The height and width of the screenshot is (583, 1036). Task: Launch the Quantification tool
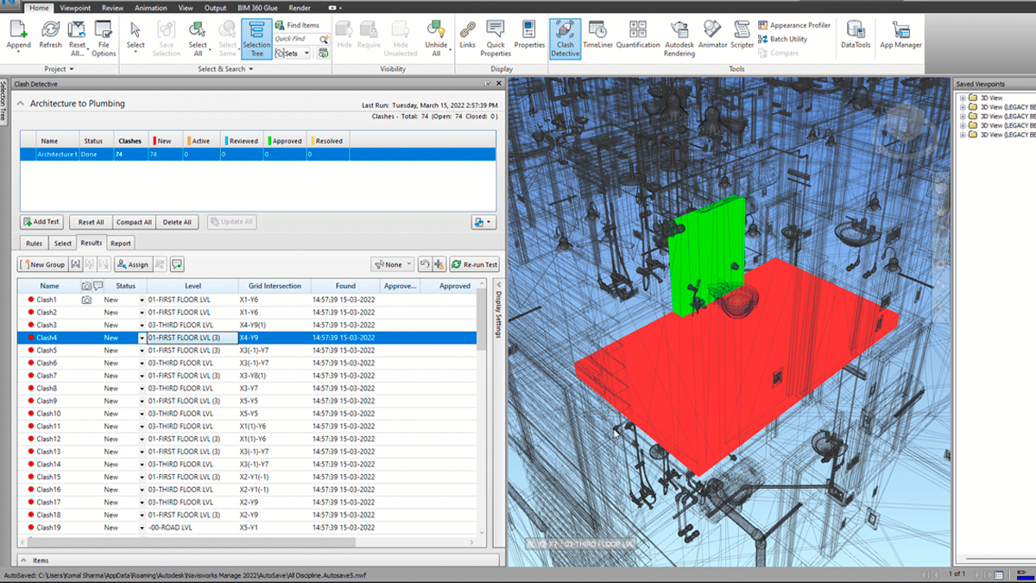tap(638, 35)
